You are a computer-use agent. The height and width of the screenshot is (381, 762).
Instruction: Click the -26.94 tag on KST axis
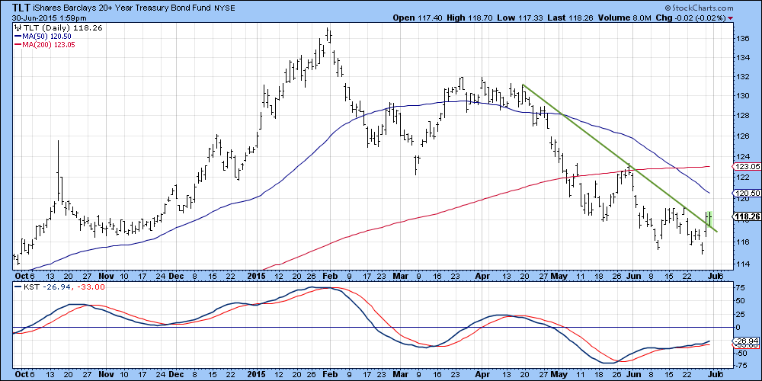[x=747, y=341]
